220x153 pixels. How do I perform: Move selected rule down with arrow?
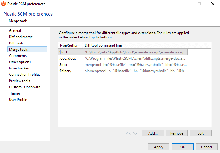coord(135,133)
